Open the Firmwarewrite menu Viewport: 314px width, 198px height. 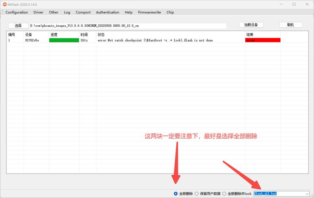[x=149, y=12]
